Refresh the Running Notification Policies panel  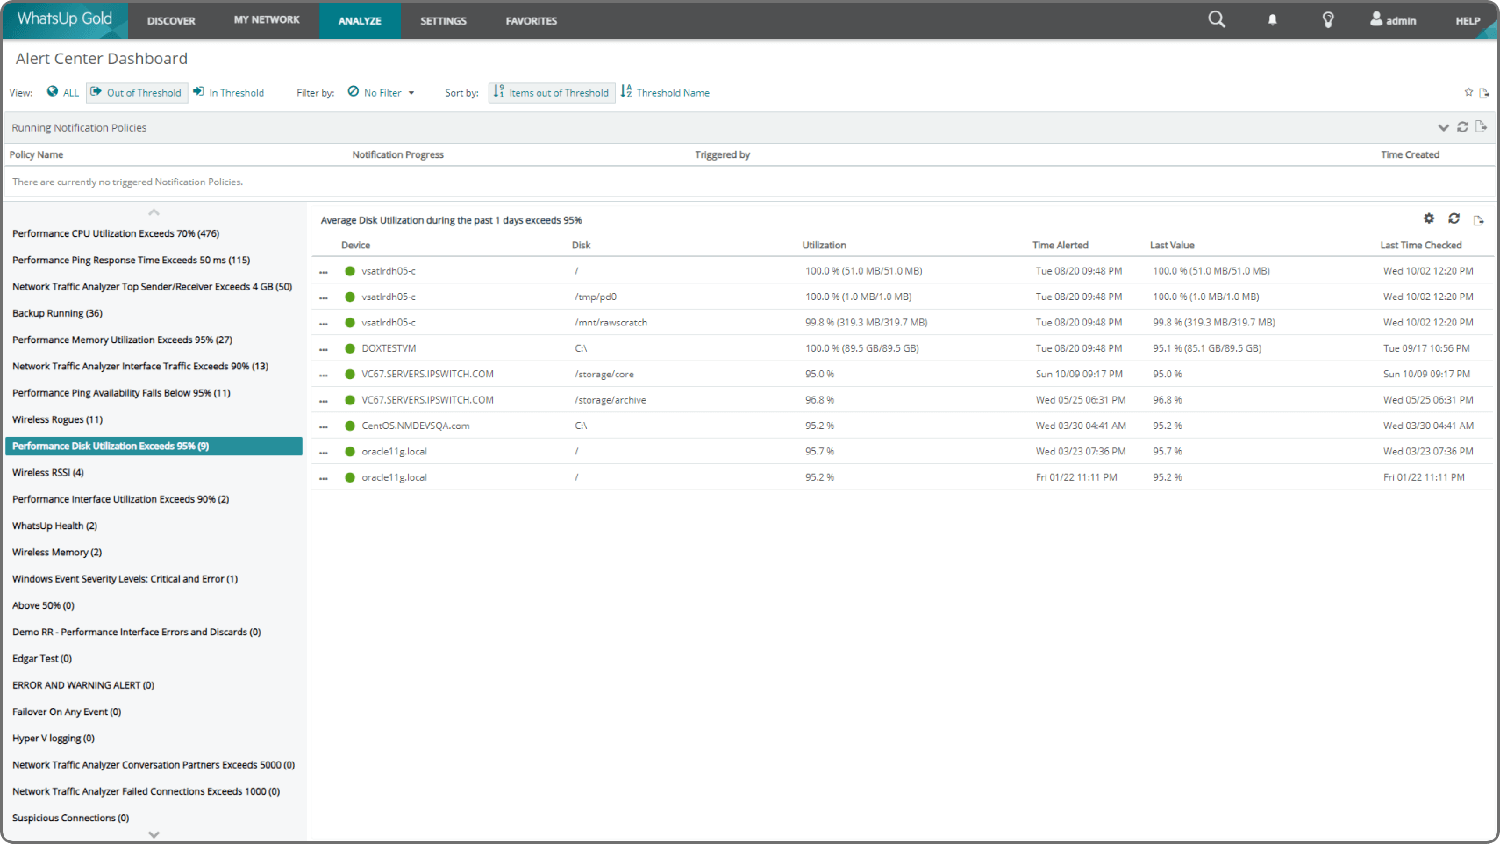click(1462, 127)
